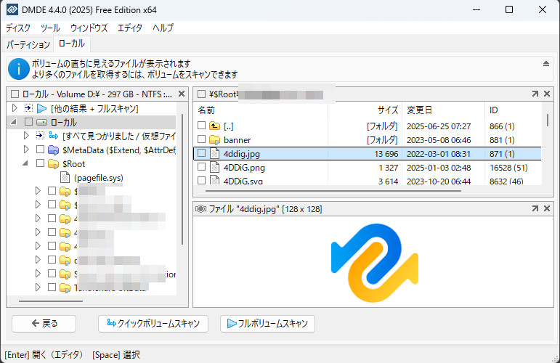Screen dimensions: 560x363
Task: Start フルボリュームスキャン
Action: 267,323
